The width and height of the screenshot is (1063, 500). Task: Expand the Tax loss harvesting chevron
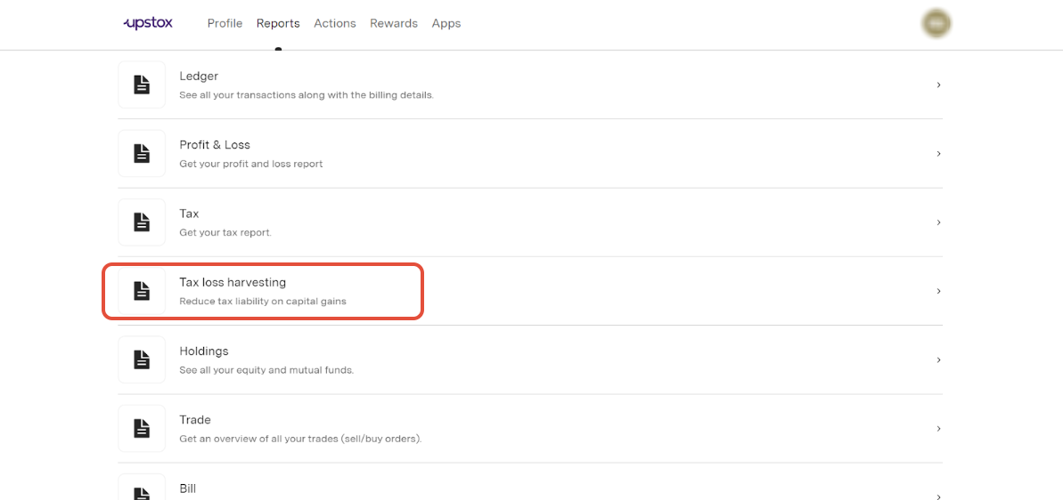click(x=938, y=291)
